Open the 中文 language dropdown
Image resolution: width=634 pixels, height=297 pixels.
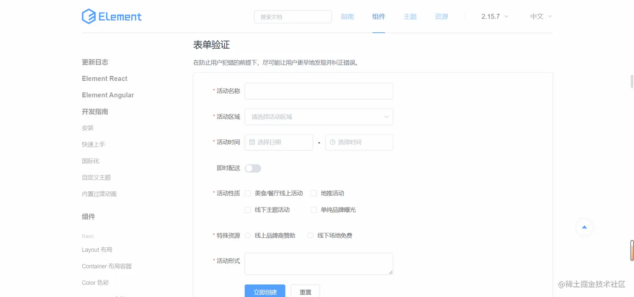pos(541,16)
